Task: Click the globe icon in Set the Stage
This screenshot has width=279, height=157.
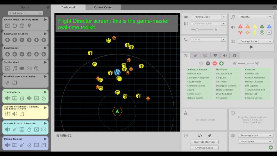Action: (22, 26)
